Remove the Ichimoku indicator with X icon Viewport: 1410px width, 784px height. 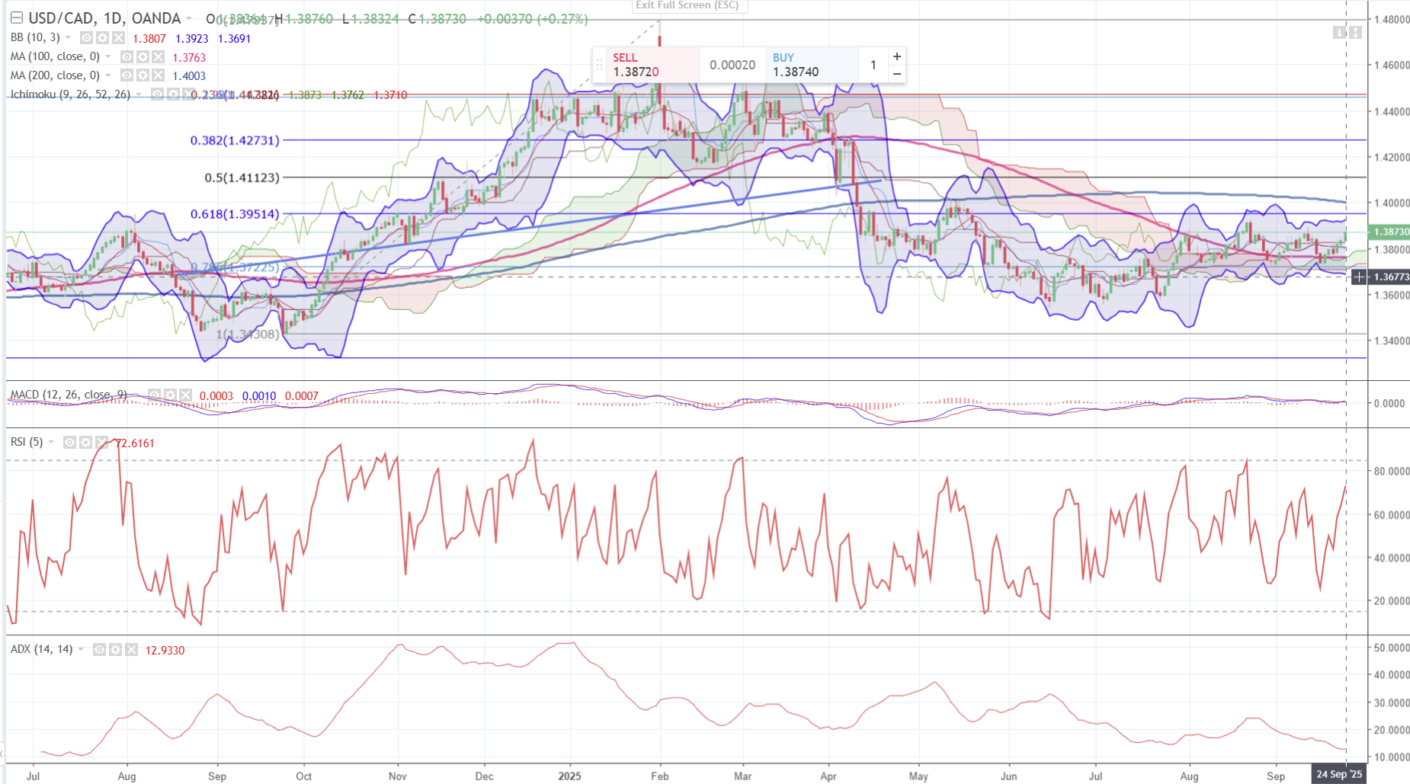click(187, 94)
